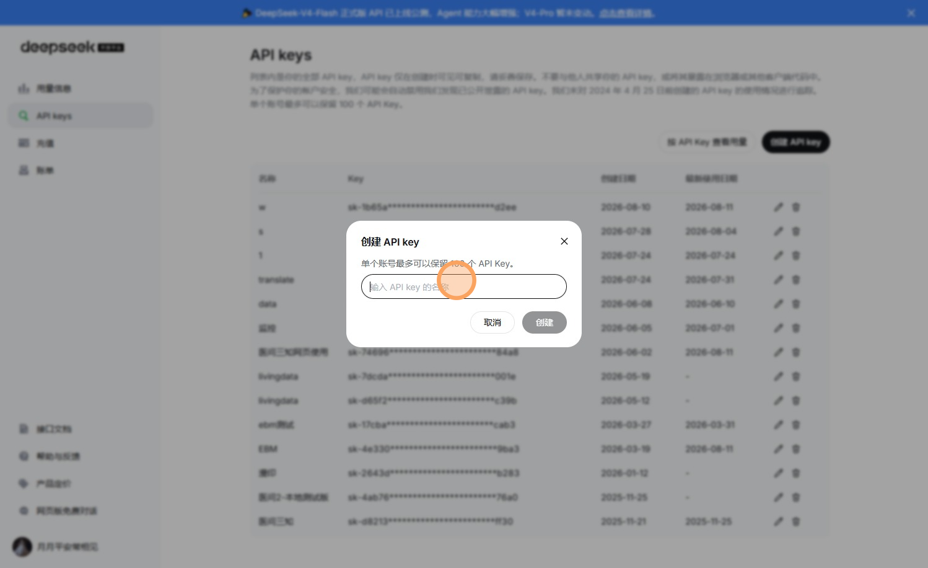Select the key text starting sk-4ab76
The height and width of the screenshot is (568, 928).
tap(432, 497)
